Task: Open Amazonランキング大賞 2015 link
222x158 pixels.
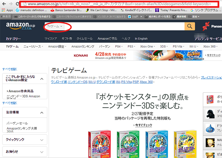Action: click(x=22, y=130)
